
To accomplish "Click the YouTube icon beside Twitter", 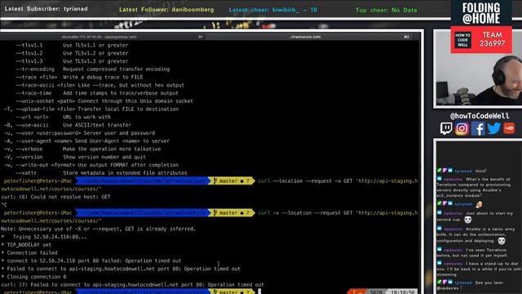I will (x=509, y=128).
